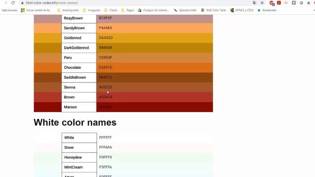Click the F4A460 hex code
The width and height of the screenshot is (315, 177).
105,28
